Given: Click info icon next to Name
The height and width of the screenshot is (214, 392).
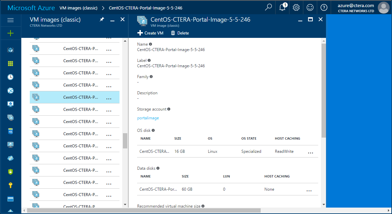Looking at the screenshot, I should [x=151, y=44].
